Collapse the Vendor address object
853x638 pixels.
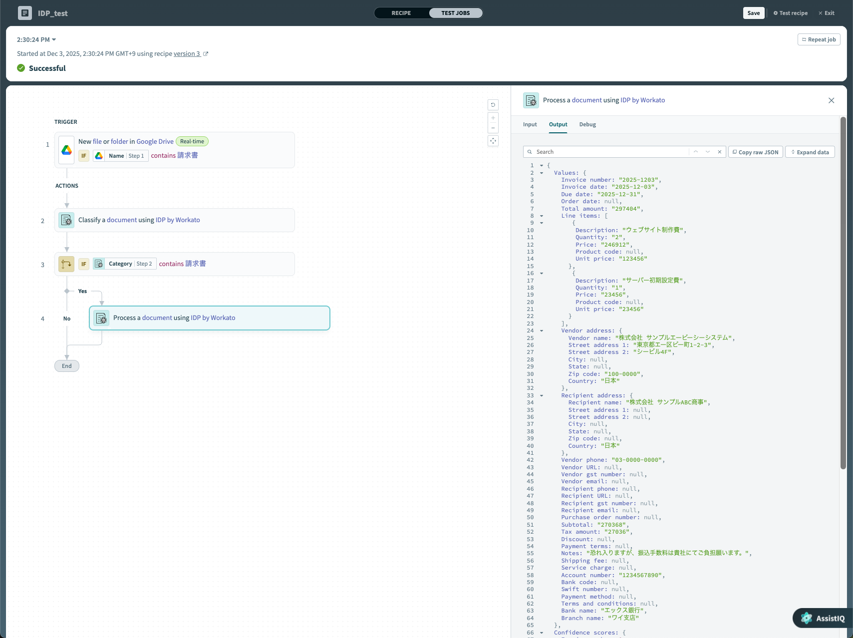tap(542, 331)
